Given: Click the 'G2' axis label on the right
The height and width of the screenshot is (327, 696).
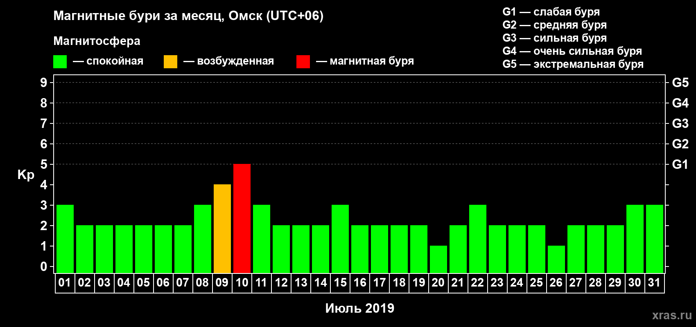Looking at the screenshot, I should click(x=680, y=144).
